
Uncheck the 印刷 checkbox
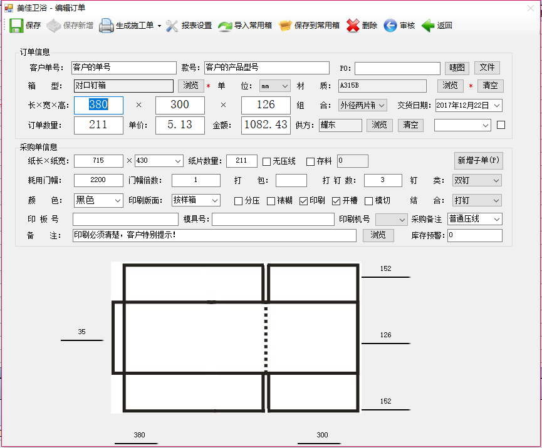303,201
